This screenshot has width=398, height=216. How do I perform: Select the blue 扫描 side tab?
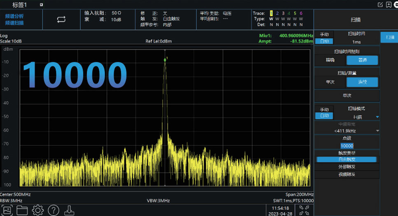click(x=390, y=37)
